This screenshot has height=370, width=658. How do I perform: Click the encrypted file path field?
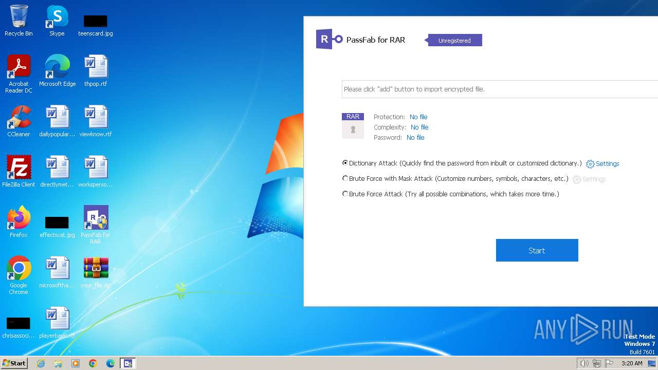tap(500, 89)
